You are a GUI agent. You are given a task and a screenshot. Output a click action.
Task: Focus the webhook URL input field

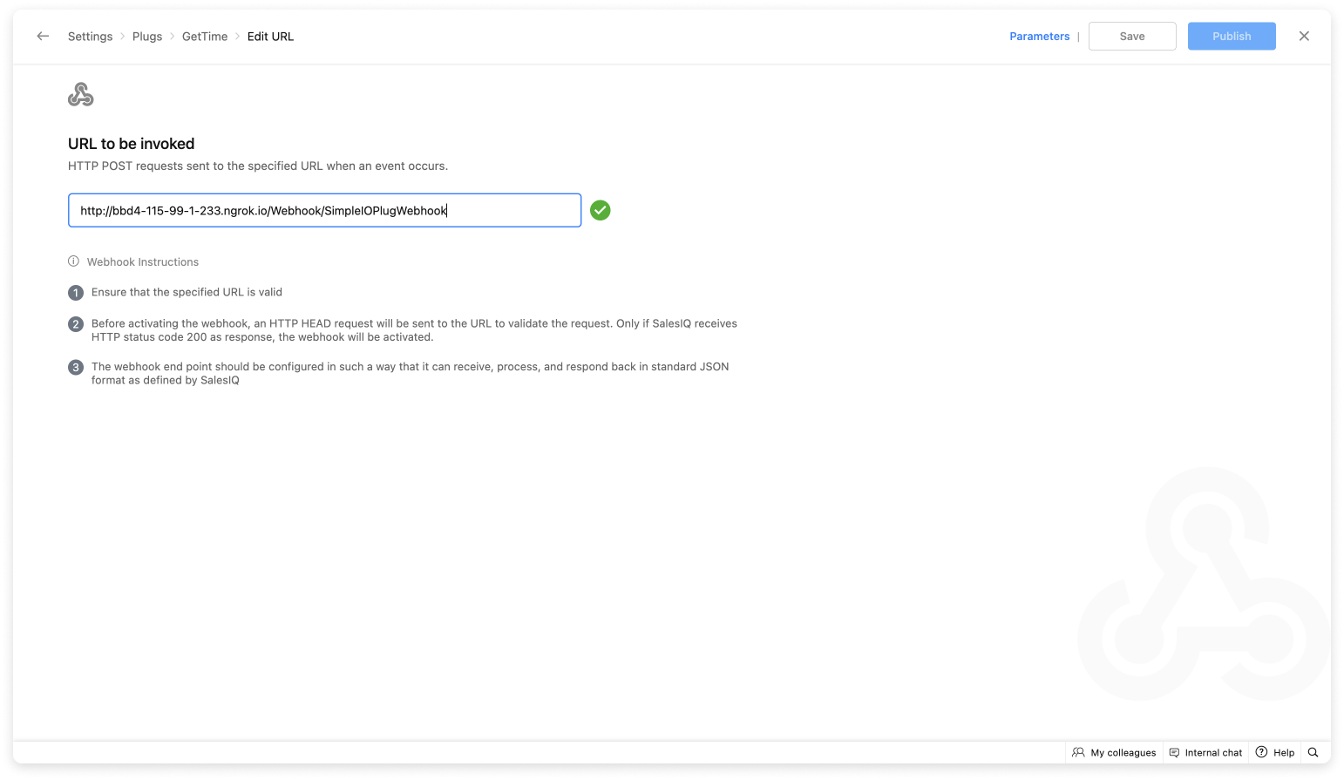(324, 210)
